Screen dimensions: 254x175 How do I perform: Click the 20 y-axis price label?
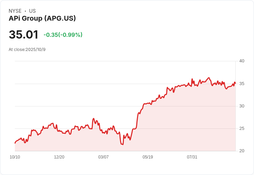pos(242,151)
